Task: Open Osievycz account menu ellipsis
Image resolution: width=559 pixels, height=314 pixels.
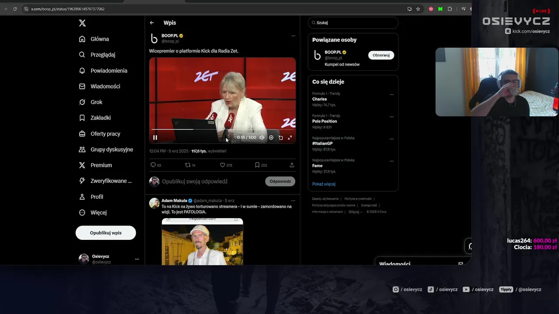Action: pos(137,259)
